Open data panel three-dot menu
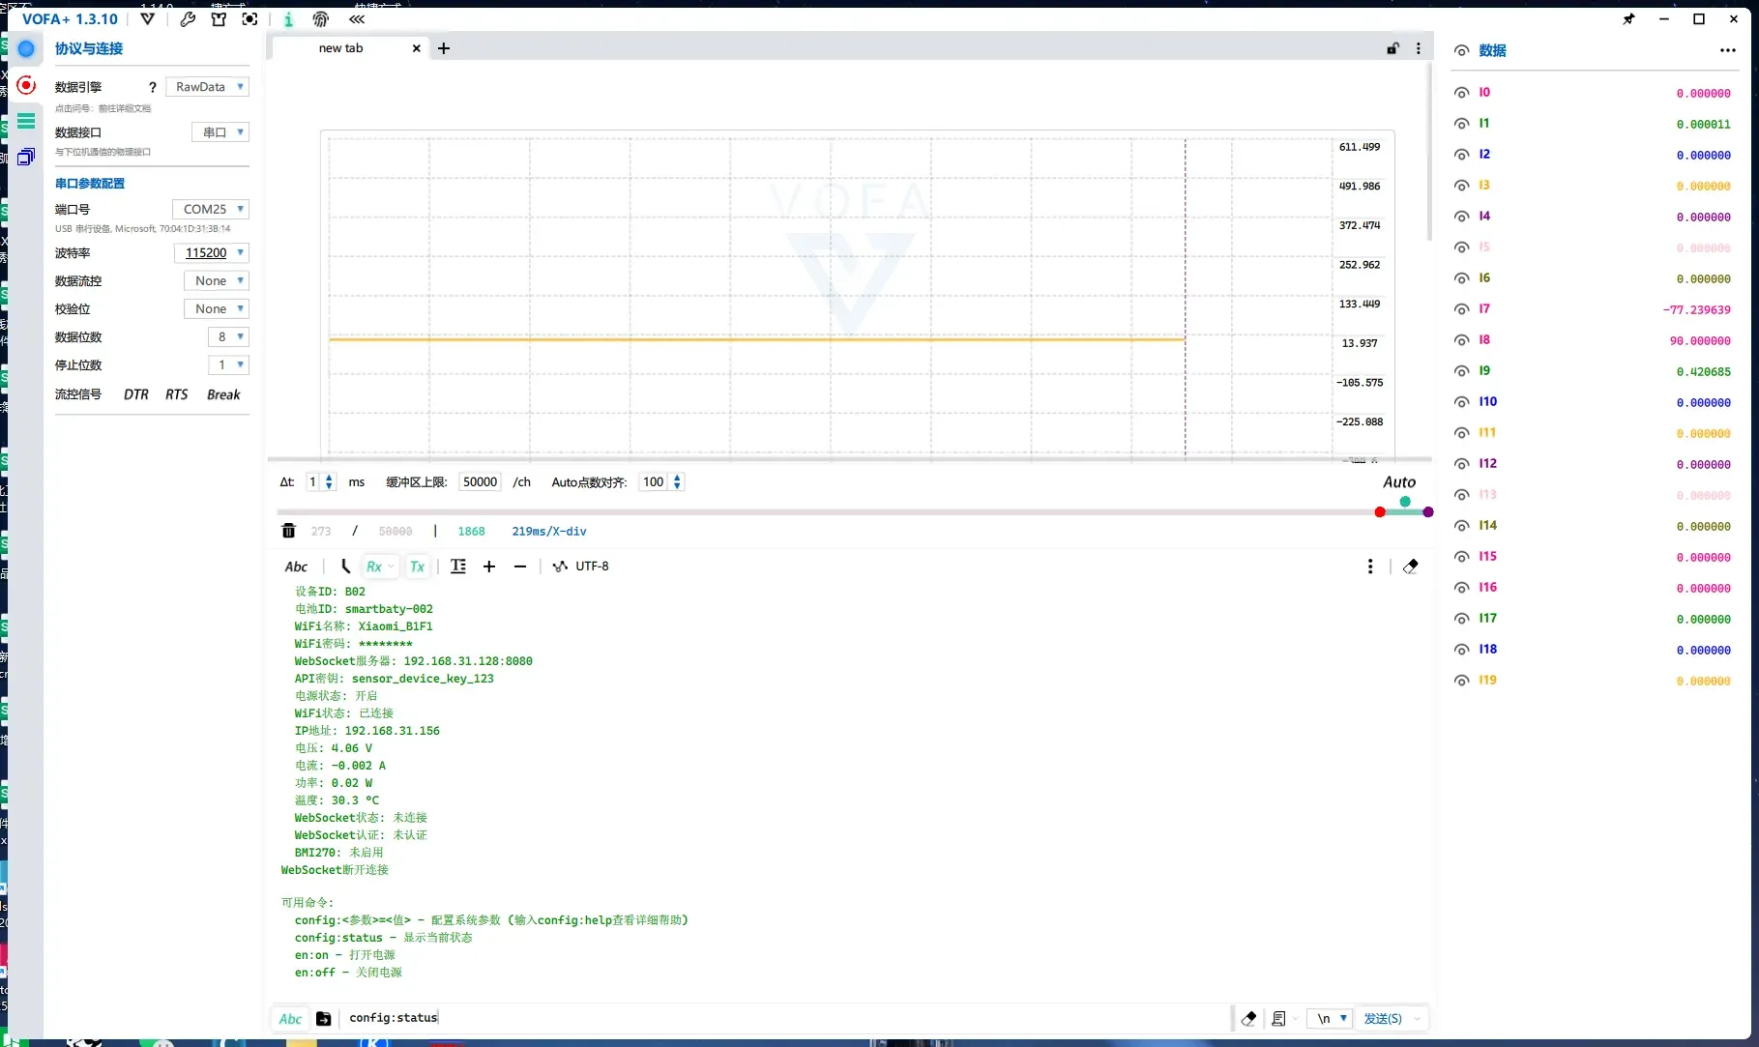 (x=1728, y=50)
